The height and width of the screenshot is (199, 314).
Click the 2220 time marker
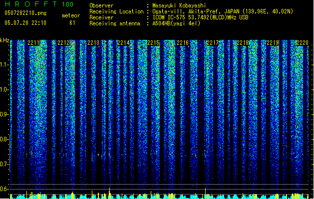tap(303, 43)
